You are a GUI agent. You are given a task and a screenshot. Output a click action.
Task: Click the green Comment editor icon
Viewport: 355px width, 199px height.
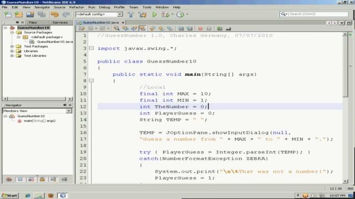click(x=220, y=29)
